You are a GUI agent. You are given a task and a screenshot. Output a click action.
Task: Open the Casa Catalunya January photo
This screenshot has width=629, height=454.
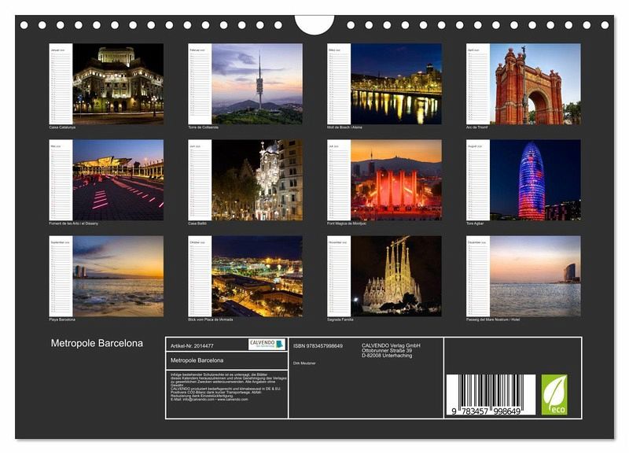[118, 83]
